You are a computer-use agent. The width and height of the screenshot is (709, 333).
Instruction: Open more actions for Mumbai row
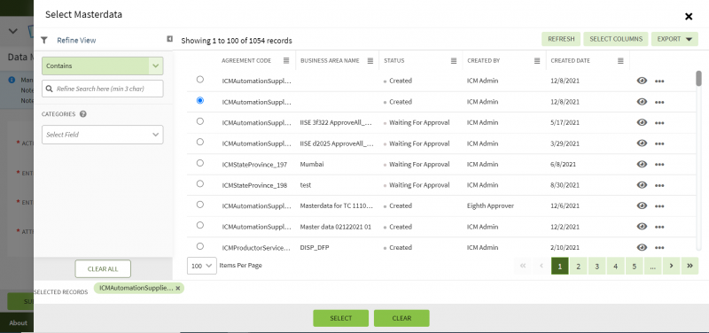(659, 165)
